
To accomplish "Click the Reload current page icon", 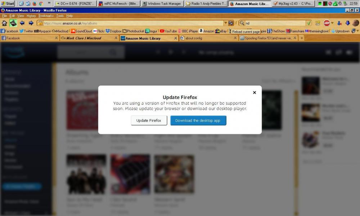I will (231, 23).
